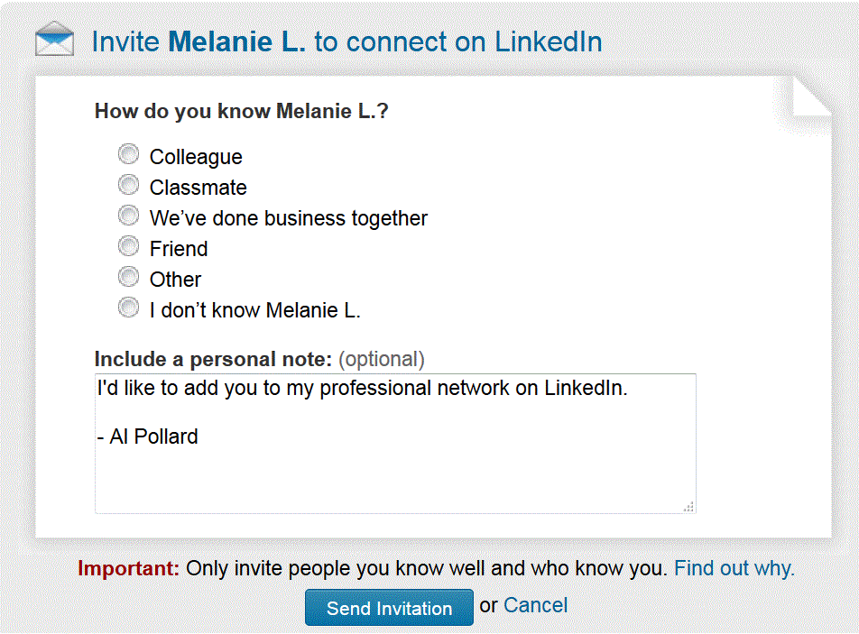Image resolution: width=859 pixels, height=634 pixels.
Task: Click the "How do you know Melanie L.?" question
Action: 242,111
